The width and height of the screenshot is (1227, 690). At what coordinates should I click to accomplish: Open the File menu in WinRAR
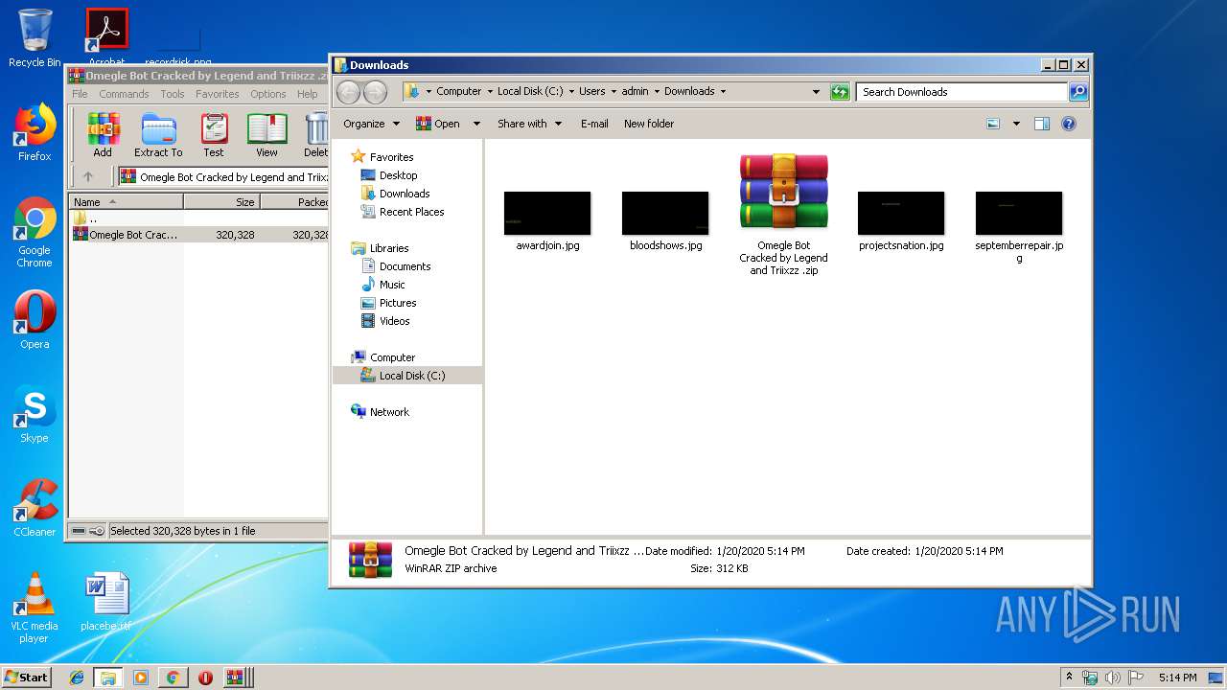pos(80,94)
